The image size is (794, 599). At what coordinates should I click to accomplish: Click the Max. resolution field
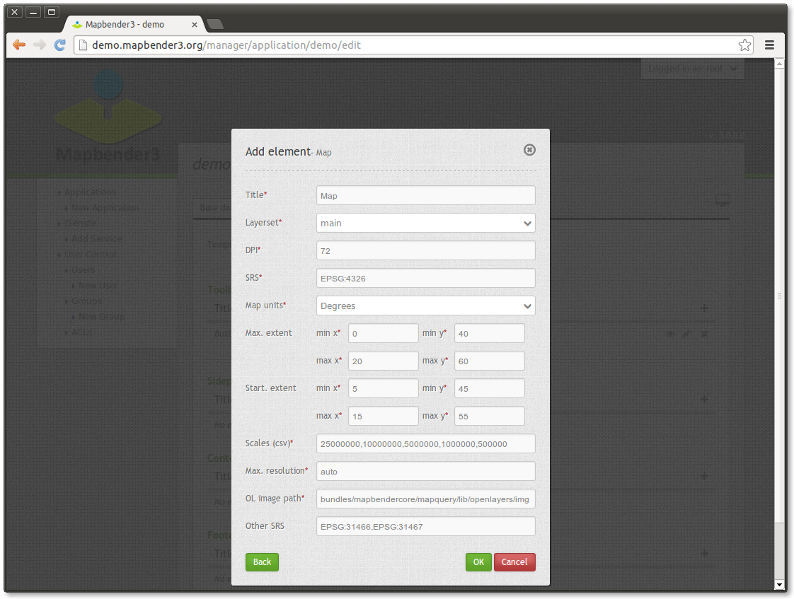click(425, 471)
